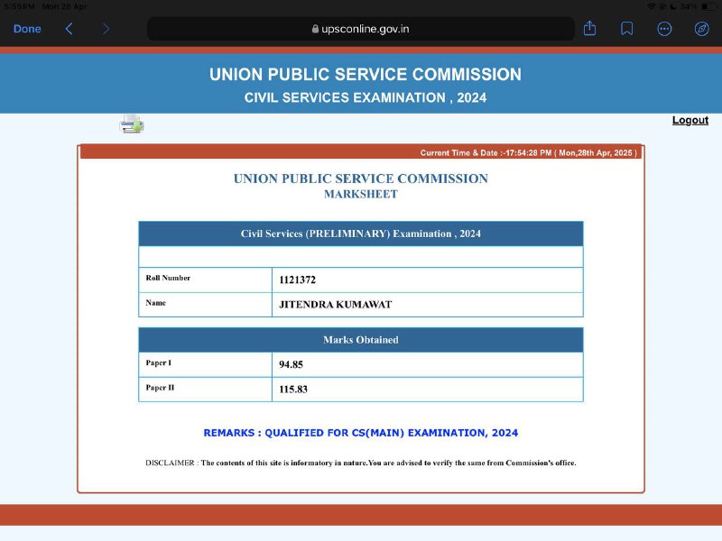This screenshot has height=541, width=722.
Task: Go forward using the right chevron
Action: point(106,29)
